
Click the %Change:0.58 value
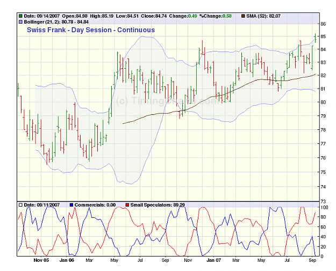point(216,16)
